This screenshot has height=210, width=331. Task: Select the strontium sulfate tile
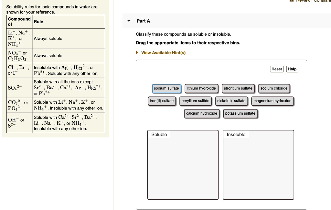238,88
